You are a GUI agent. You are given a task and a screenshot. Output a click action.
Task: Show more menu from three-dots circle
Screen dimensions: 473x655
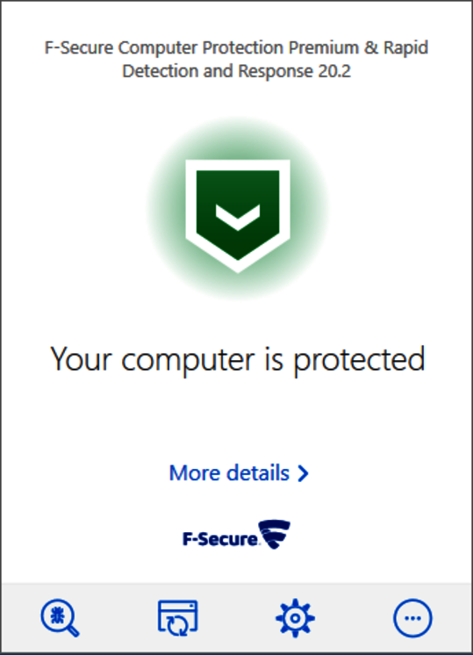pos(412,618)
